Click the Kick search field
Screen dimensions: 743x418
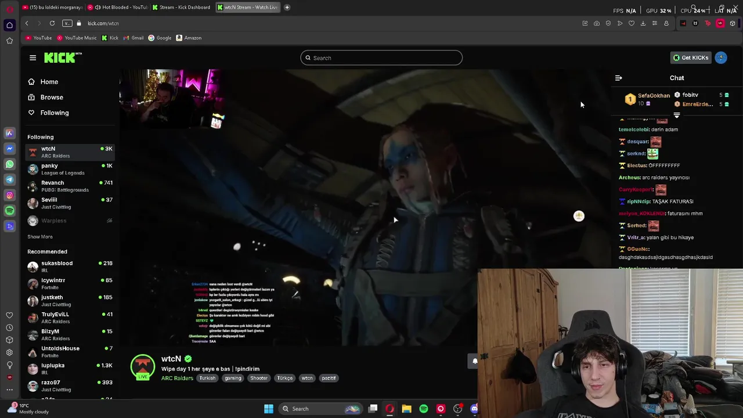[x=381, y=57]
